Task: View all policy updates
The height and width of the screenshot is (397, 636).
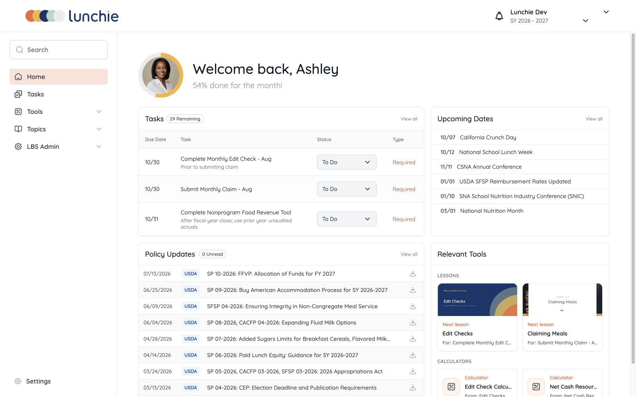Action: [409, 254]
